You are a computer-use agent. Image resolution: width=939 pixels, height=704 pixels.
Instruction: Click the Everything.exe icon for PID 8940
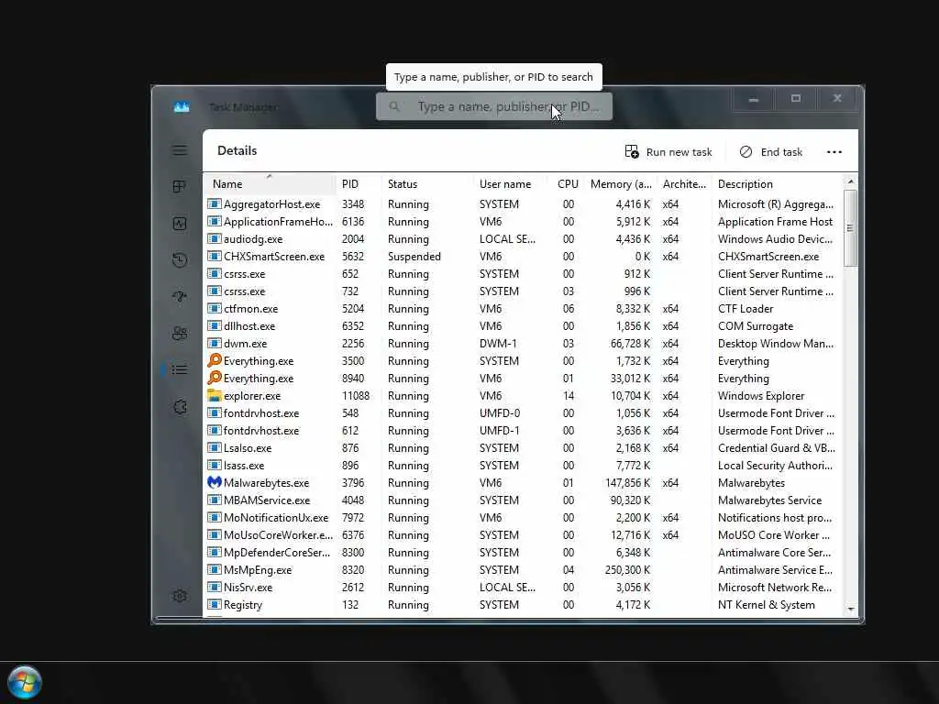(x=215, y=378)
